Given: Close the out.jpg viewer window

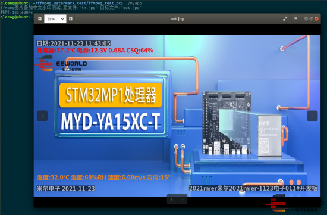Looking at the screenshot, I should click(316, 19).
